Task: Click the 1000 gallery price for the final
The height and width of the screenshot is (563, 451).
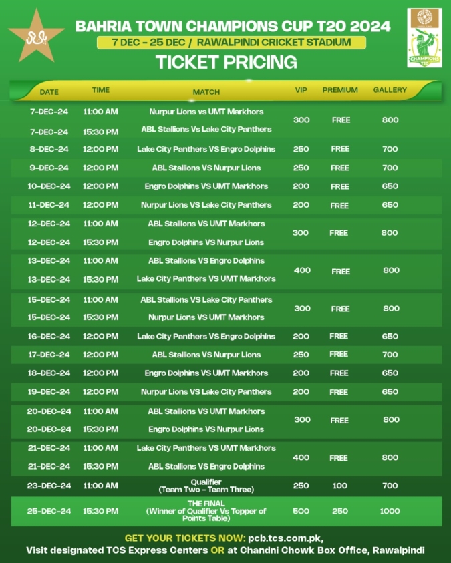Action: [390, 511]
